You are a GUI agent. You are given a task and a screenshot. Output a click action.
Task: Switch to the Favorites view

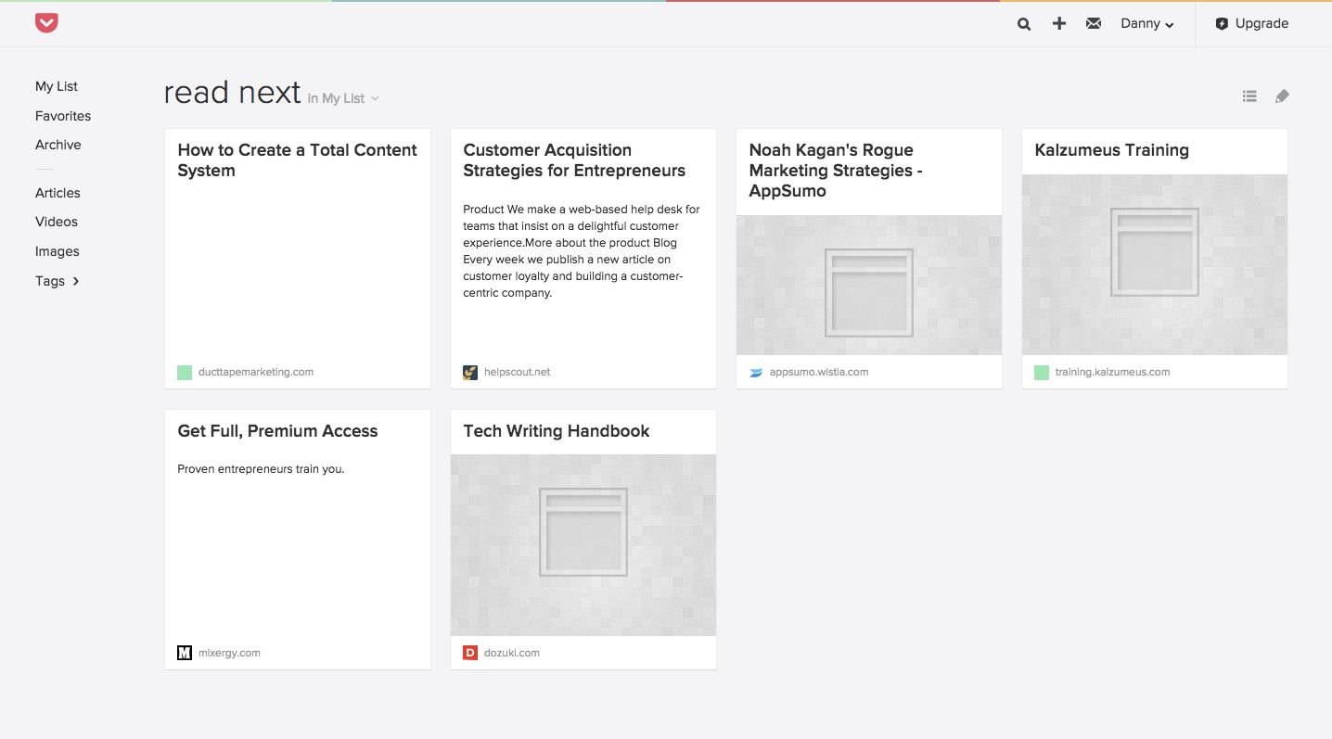pos(62,116)
